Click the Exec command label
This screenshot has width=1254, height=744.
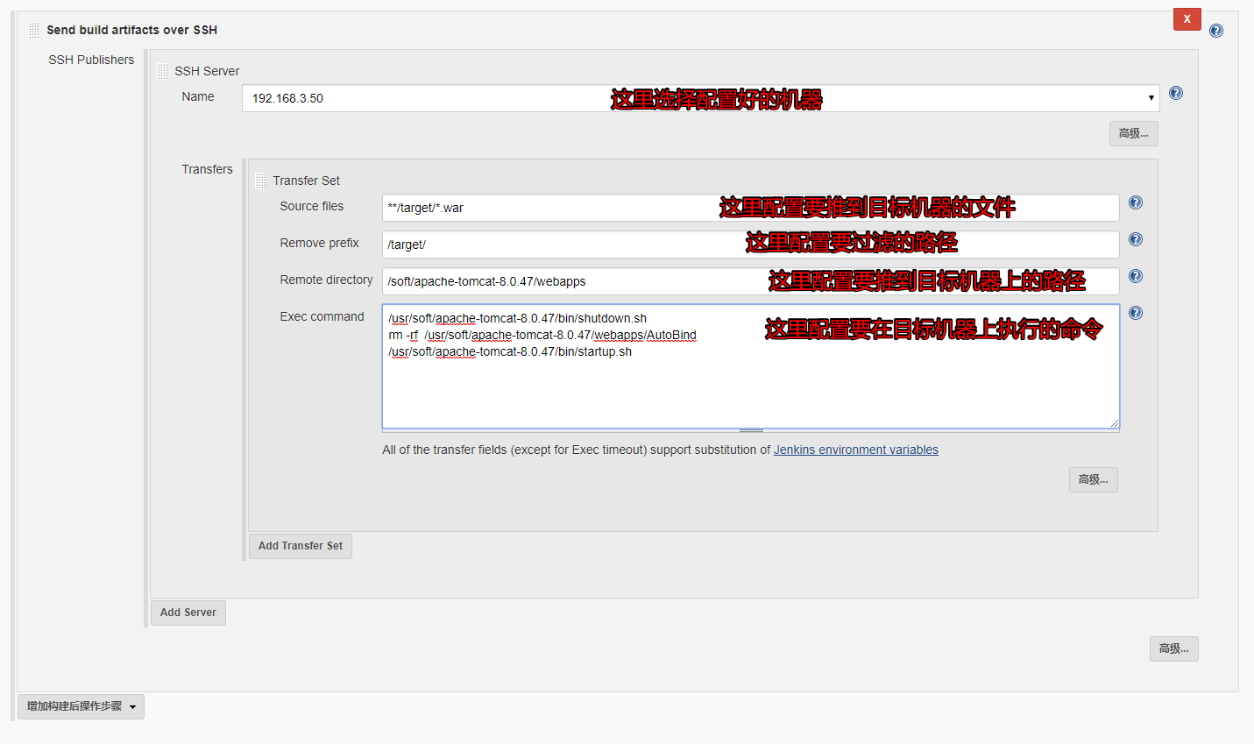[x=322, y=316]
